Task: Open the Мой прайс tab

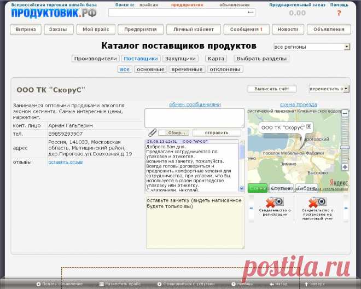Action: pyautogui.click(x=96, y=30)
